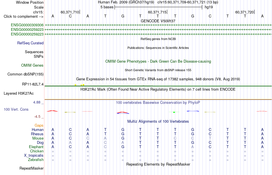Click the PhyloP lower limit value -4.5

tap(37, 117)
